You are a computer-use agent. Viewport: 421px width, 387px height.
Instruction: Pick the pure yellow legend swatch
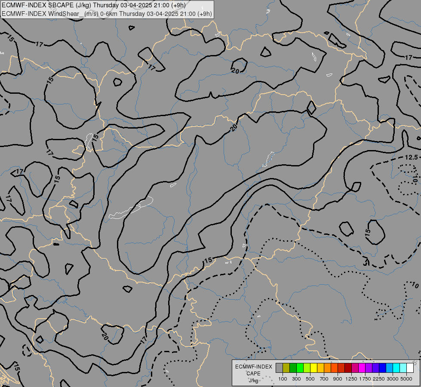313,368
